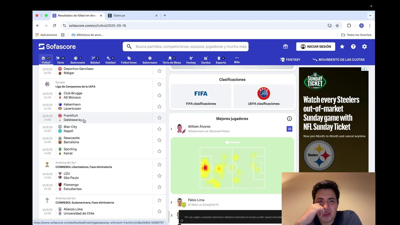Click the Chrome address bar URL
Image resolution: width=400 pixels, height=225 pixels.
click(97, 26)
